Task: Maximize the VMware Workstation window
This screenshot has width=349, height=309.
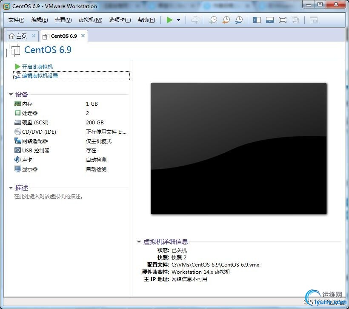Action: coord(320,5)
